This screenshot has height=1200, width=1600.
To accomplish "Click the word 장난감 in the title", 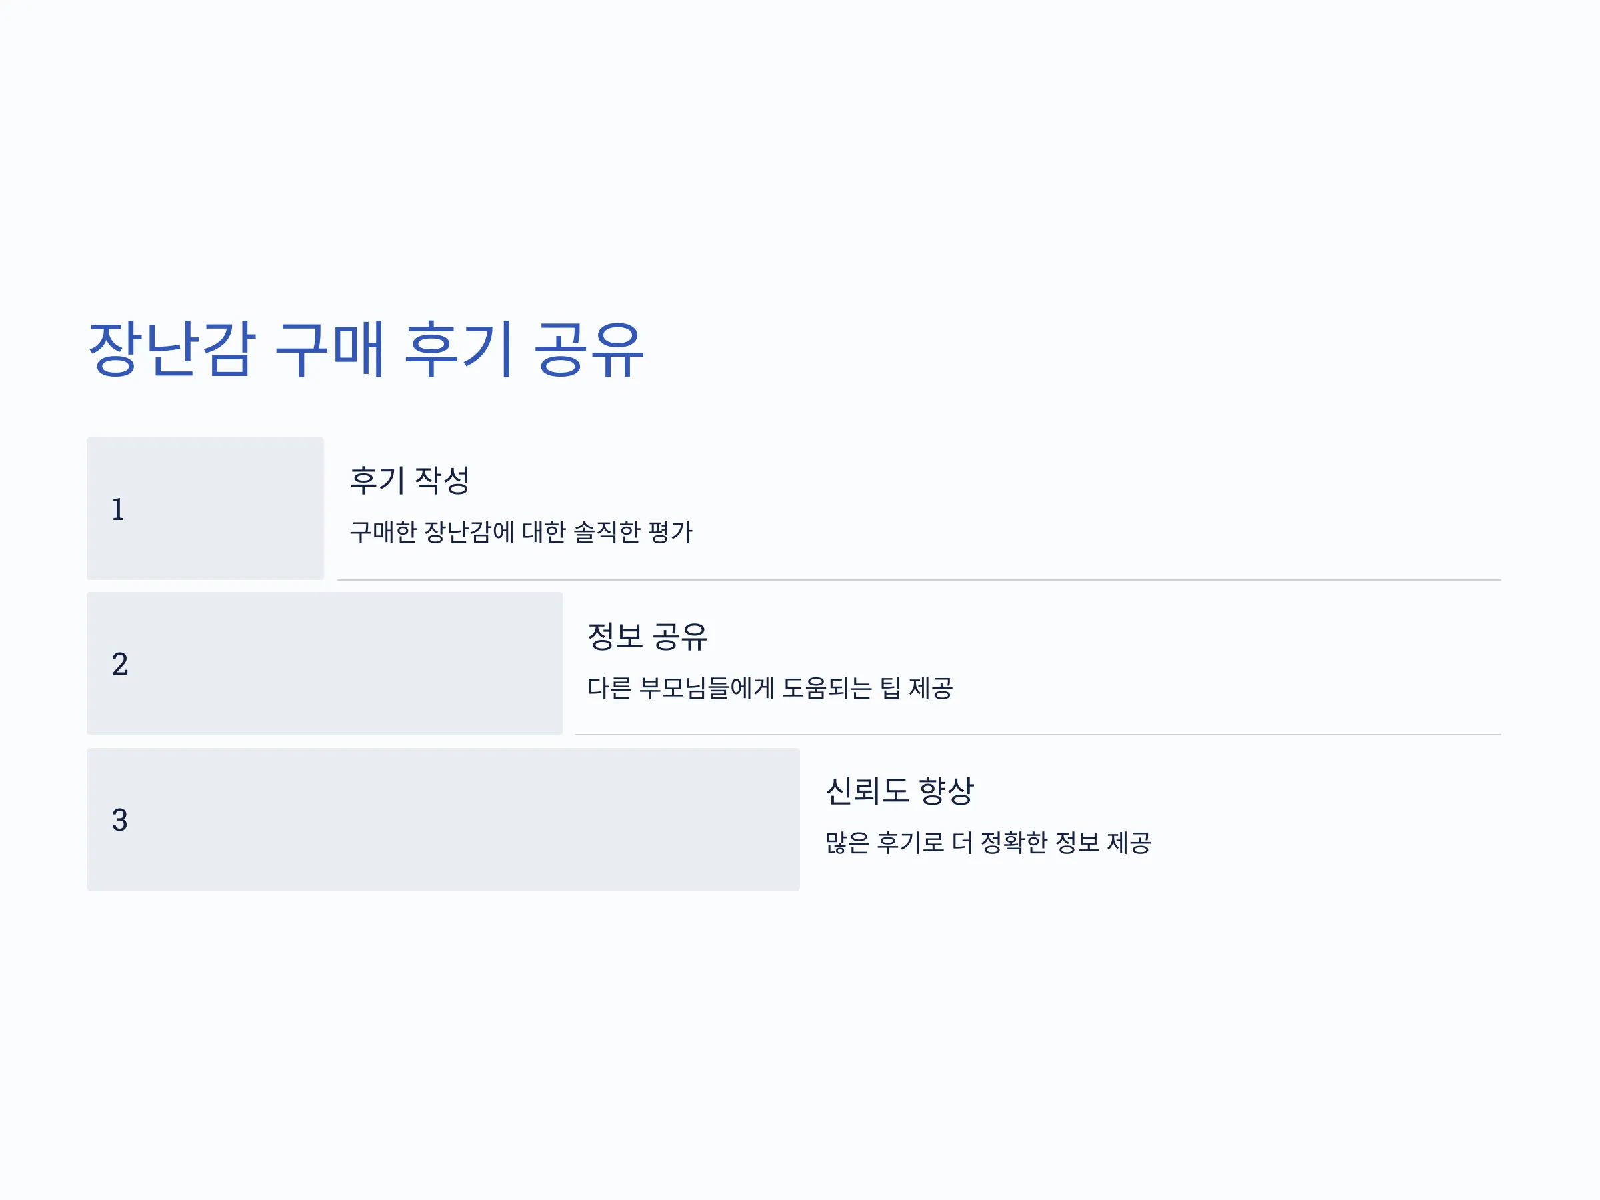I will point(172,350).
